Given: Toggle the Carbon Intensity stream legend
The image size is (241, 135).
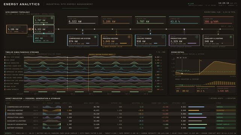Looking at the screenshot, I should (12, 89).
